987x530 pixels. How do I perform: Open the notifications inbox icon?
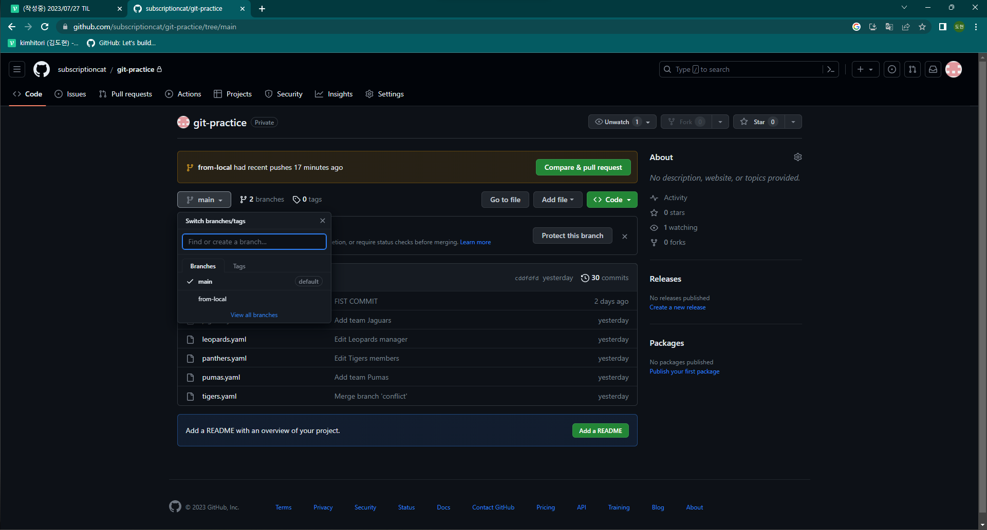[933, 69]
